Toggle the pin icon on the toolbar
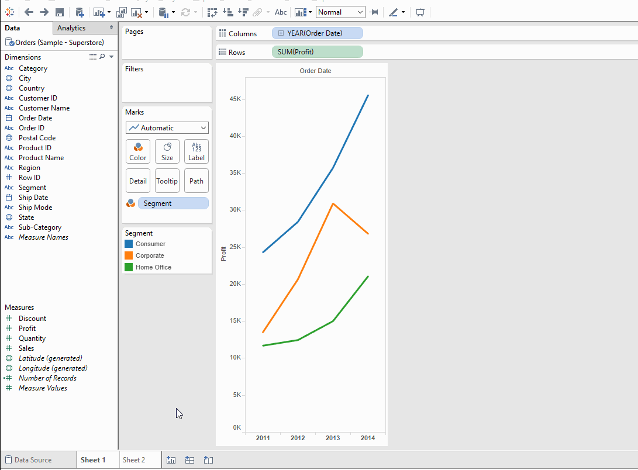638x470 pixels. coord(374,12)
